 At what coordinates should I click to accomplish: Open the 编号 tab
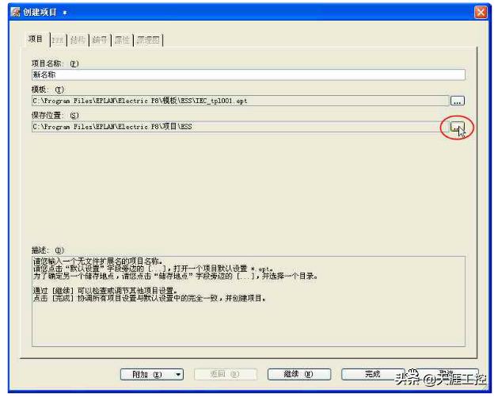pos(100,40)
